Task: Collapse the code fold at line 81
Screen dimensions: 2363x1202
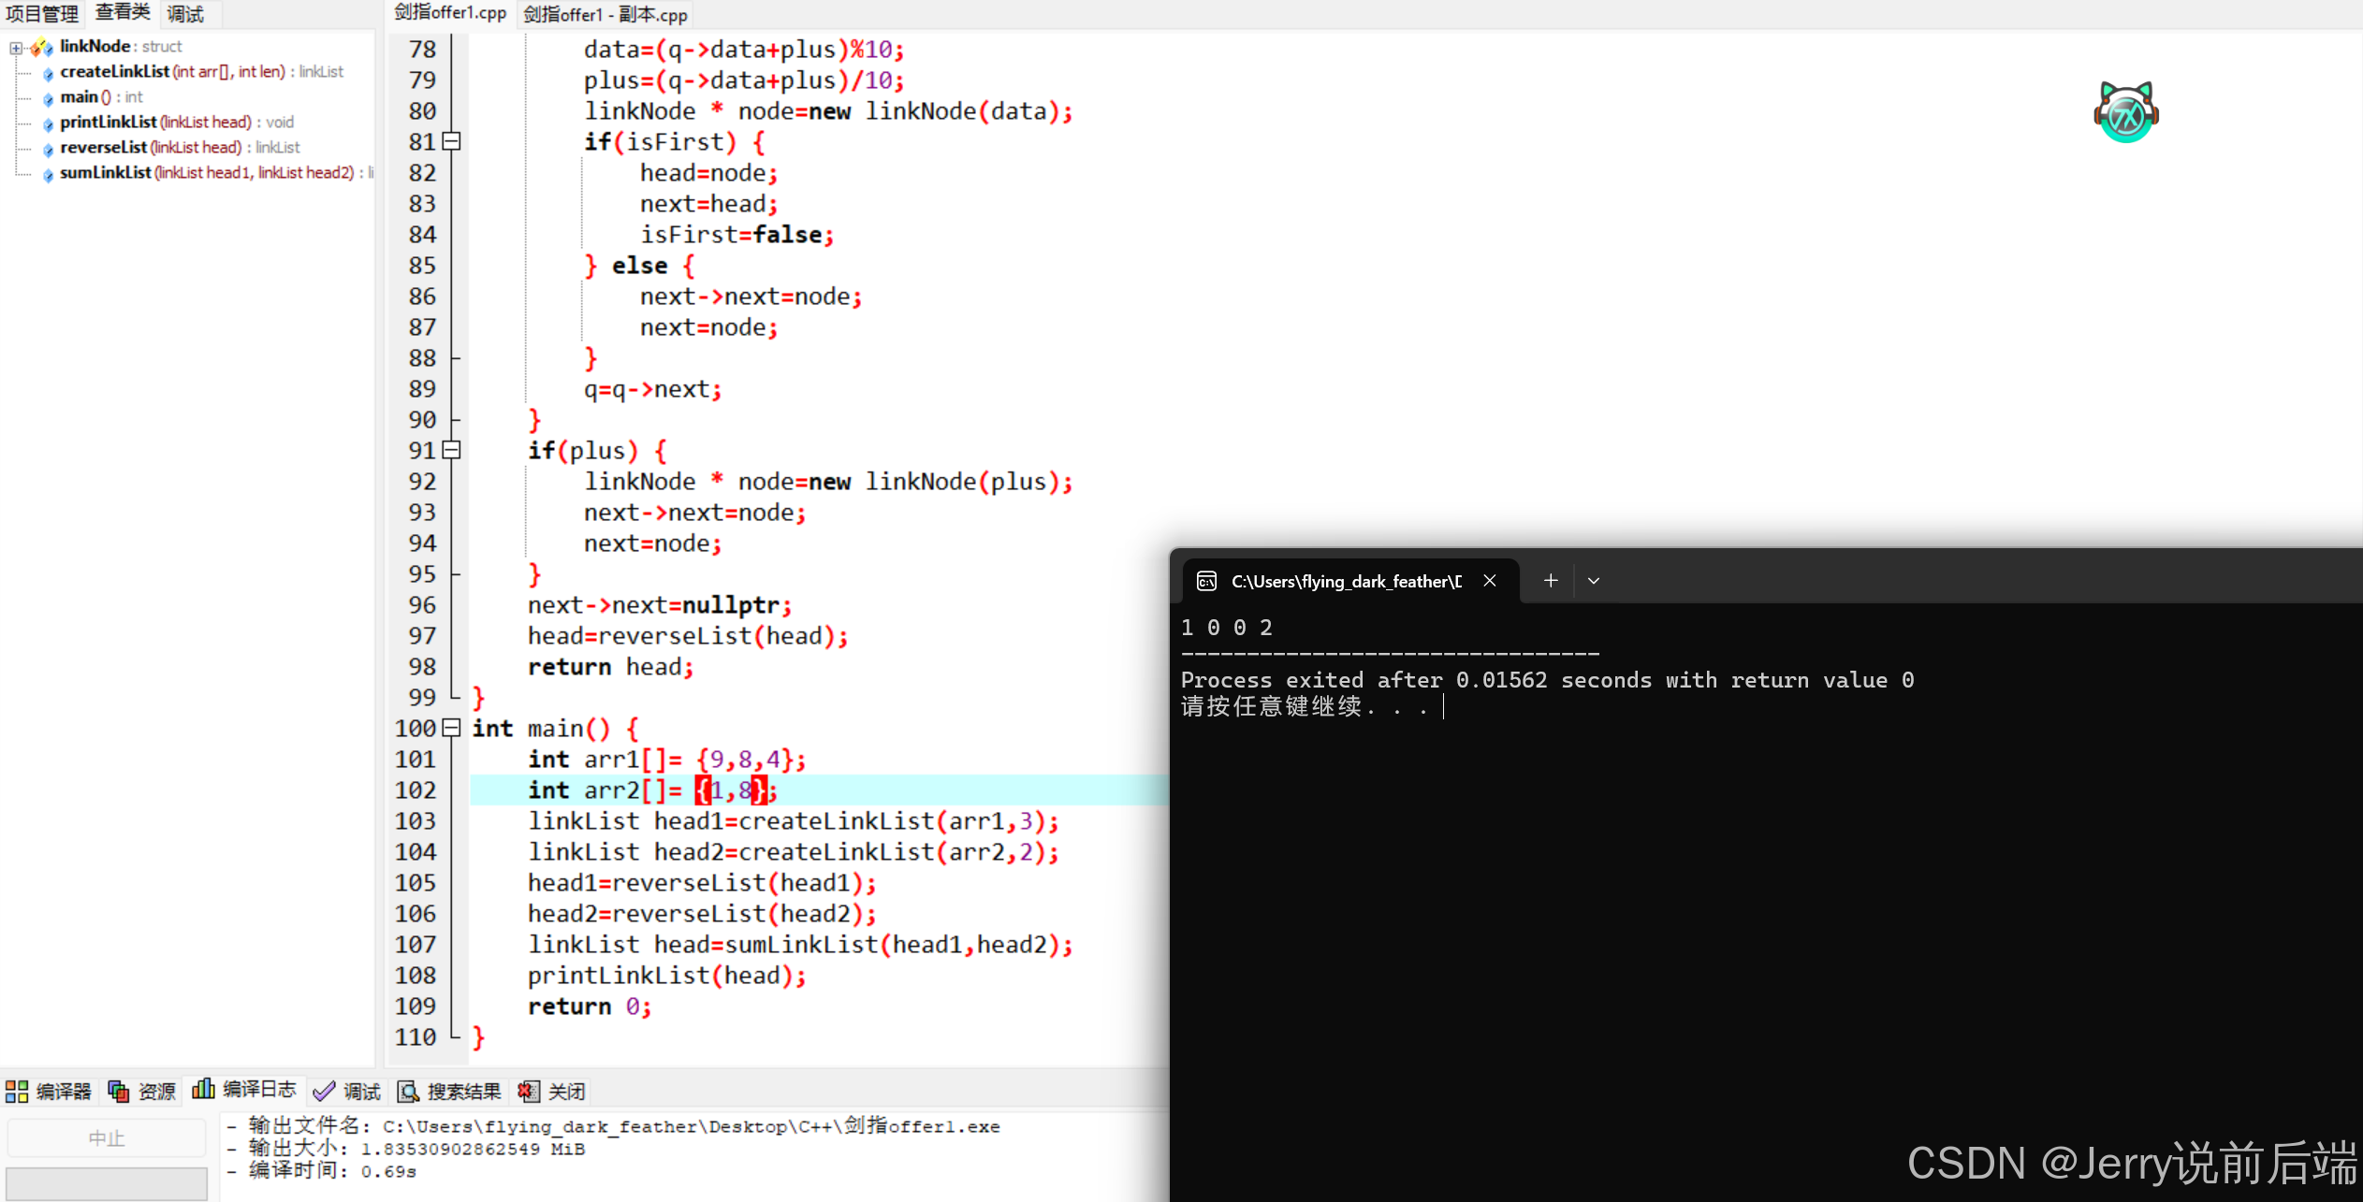Action: (x=452, y=141)
